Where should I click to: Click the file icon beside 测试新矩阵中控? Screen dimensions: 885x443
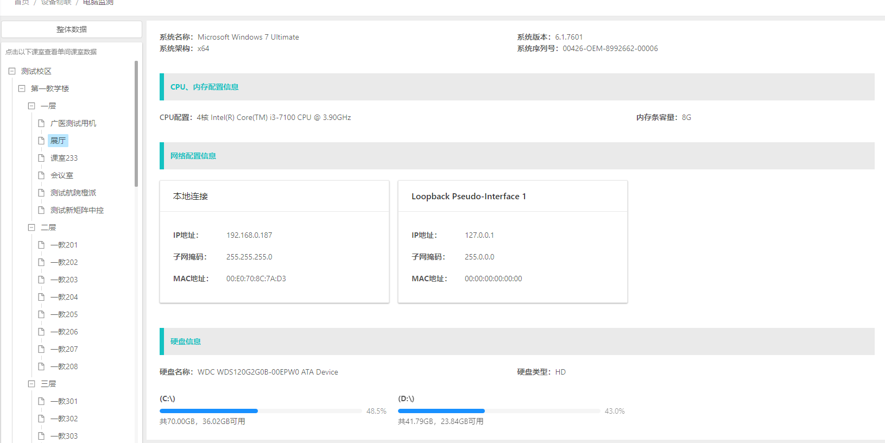pyautogui.click(x=41, y=210)
